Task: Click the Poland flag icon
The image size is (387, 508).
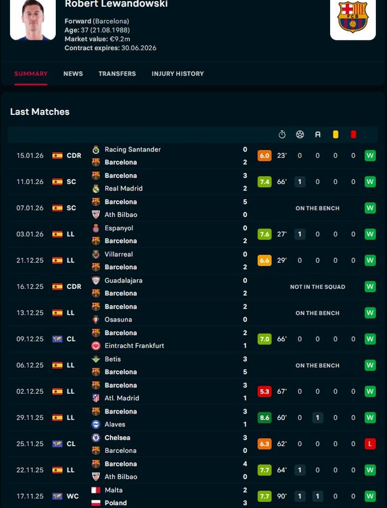Action: pyautogui.click(x=96, y=503)
